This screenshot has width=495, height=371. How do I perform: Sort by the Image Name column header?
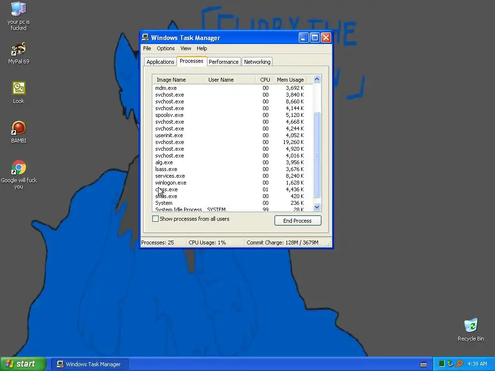pos(178,80)
